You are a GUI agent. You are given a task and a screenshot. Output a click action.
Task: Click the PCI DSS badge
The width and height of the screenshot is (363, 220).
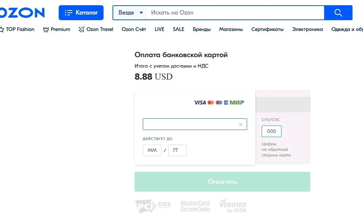pos(153,205)
